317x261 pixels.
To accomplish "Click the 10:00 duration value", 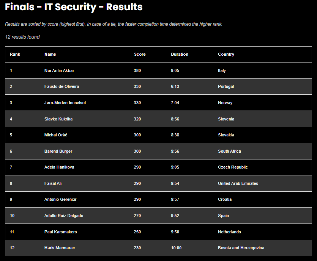I will 176,248.
